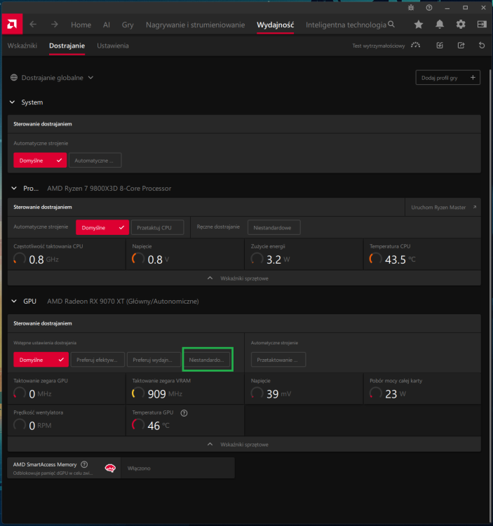The image size is (493, 526).
Task: Open the Home tab
Action: click(81, 25)
